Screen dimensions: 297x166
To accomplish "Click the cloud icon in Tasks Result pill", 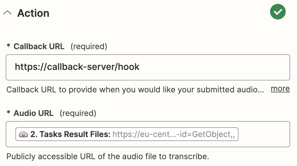I will coord(23,134).
